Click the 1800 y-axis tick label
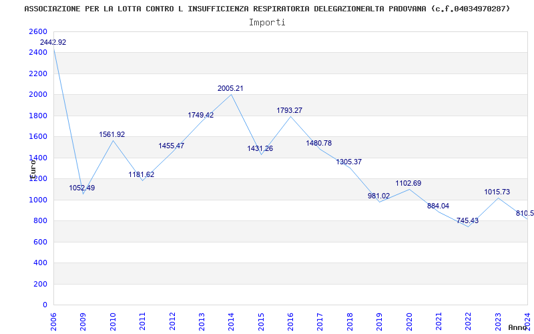Screen dimensions: 534x334 (x=39, y=116)
